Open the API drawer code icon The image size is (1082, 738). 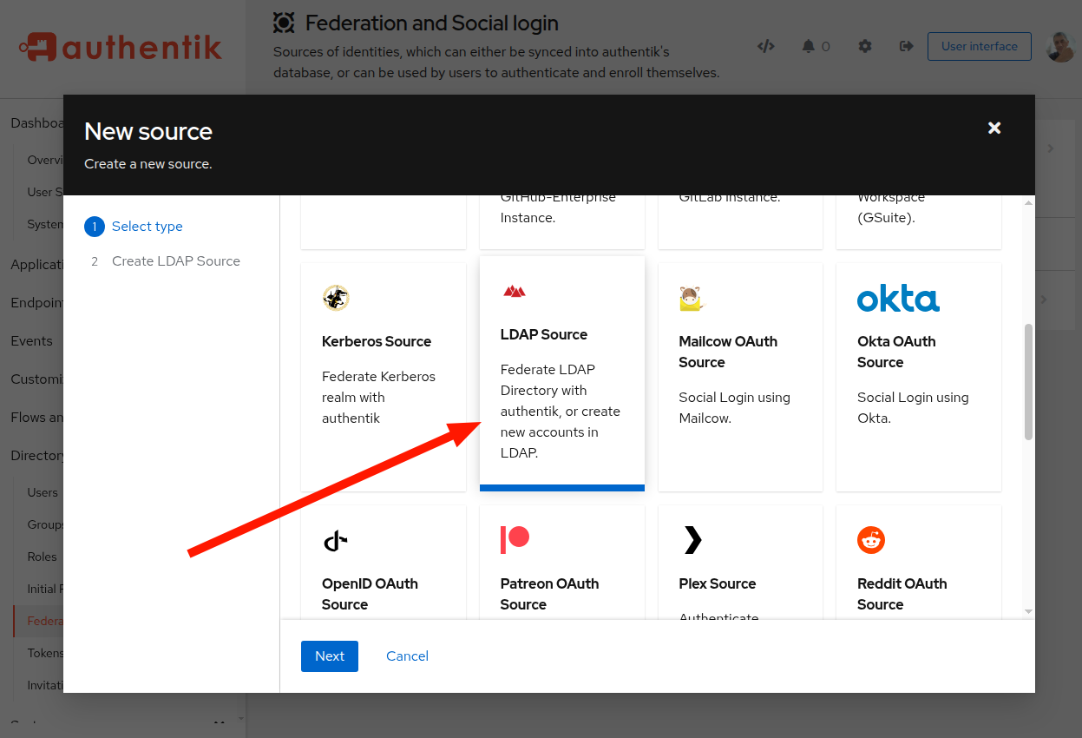(765, 46)
